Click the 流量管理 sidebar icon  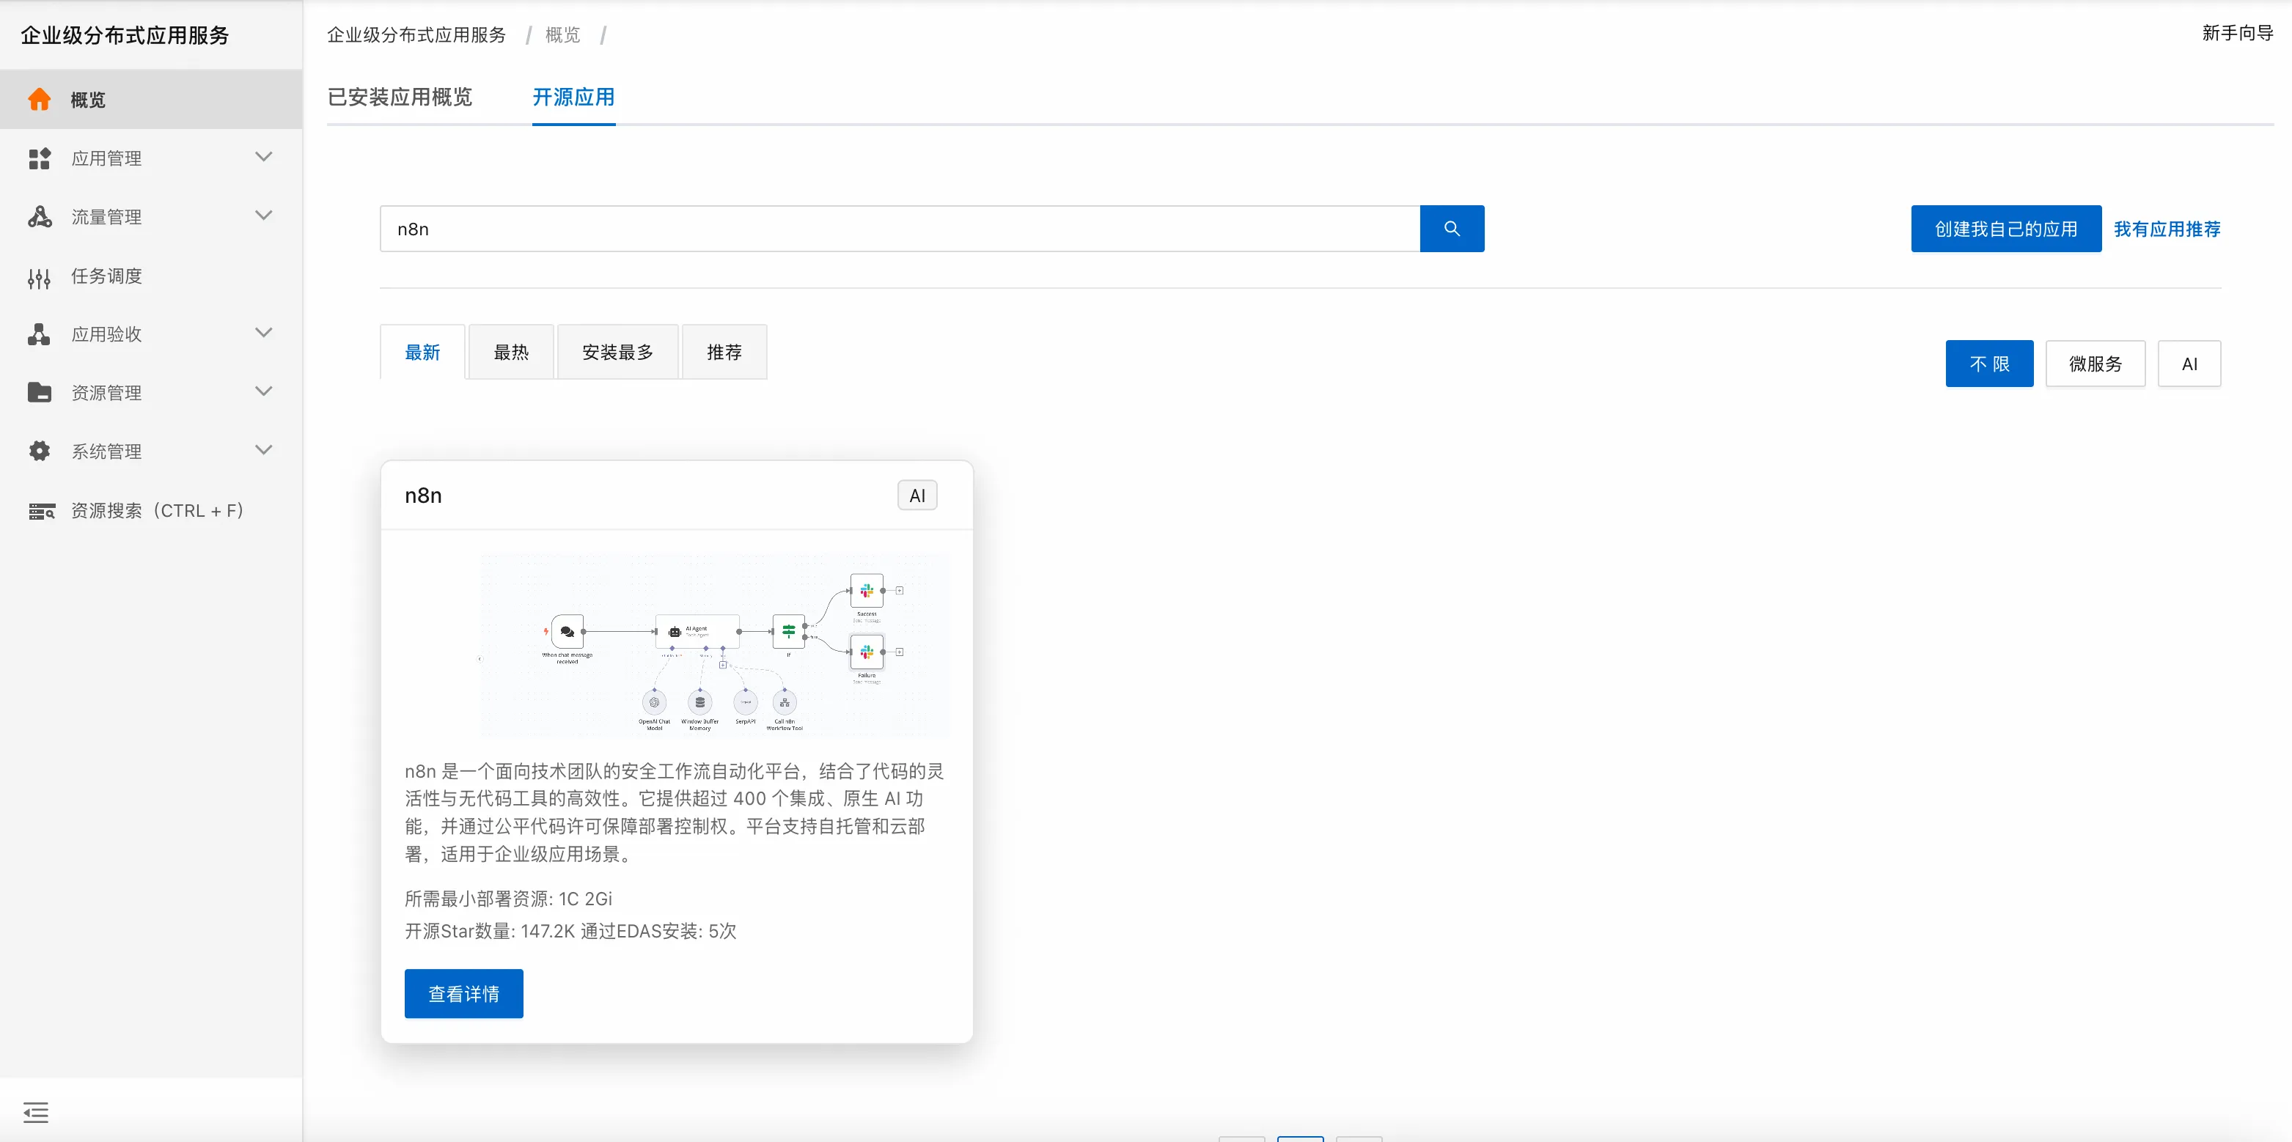39,217
